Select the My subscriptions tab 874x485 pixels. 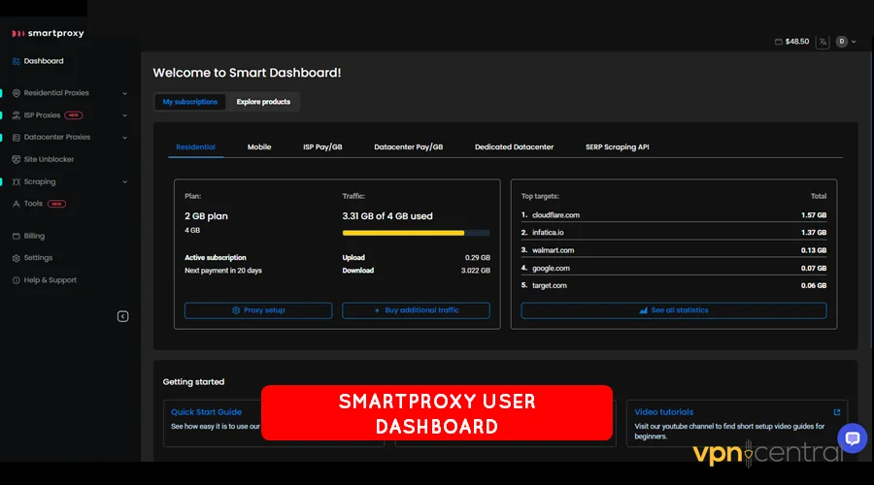pyautogui.click(x=190, y=102)
